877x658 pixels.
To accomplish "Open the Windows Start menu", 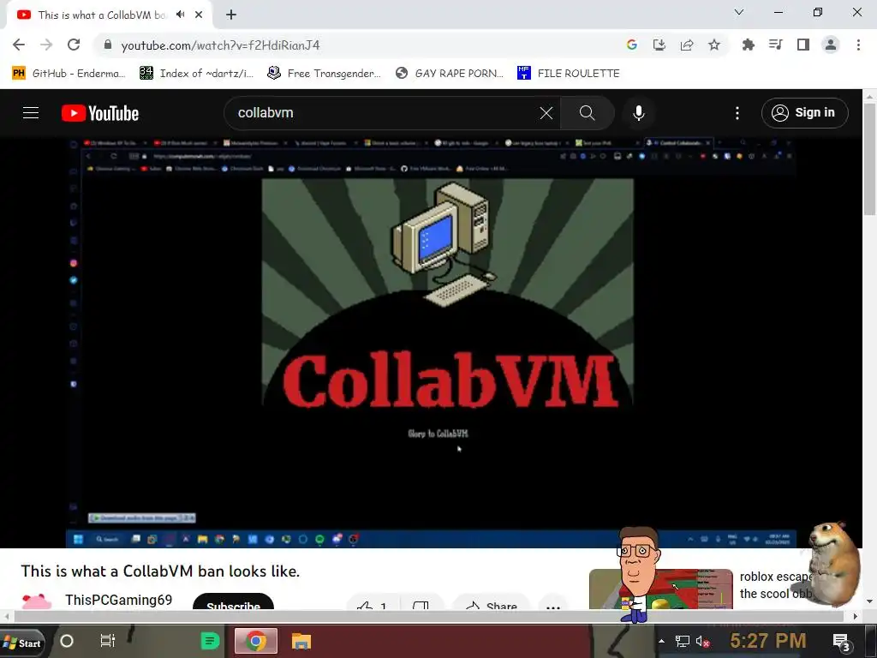I will [x=22, y=642].
